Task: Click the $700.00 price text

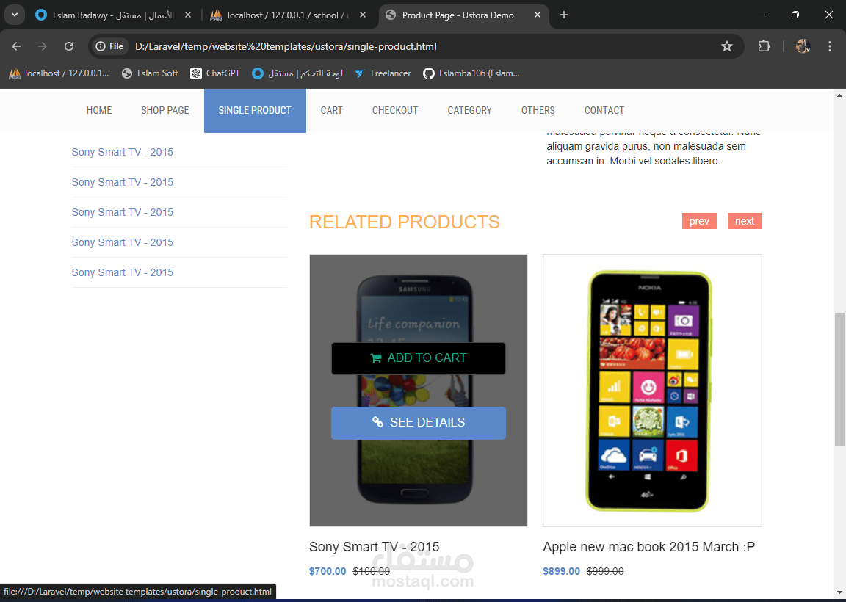Action: coord(328,571)
